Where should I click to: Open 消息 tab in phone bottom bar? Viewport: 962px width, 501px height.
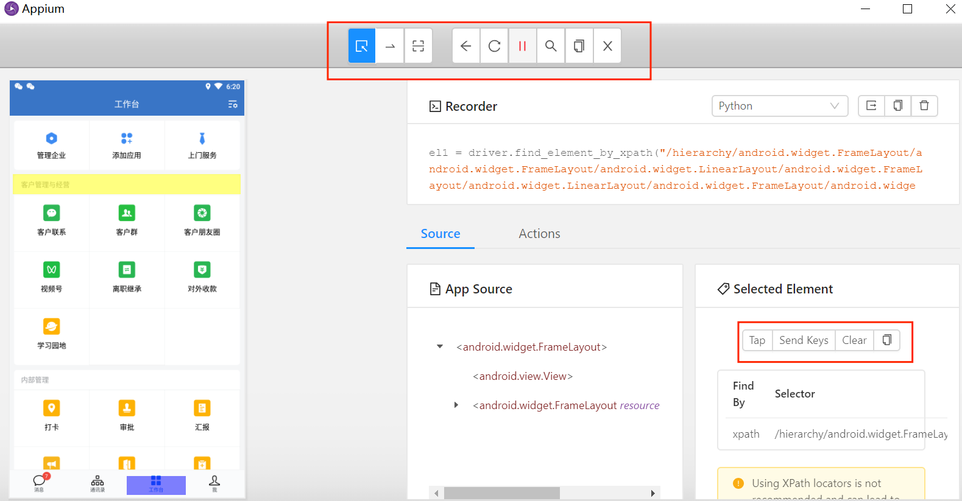pos(39,483)
